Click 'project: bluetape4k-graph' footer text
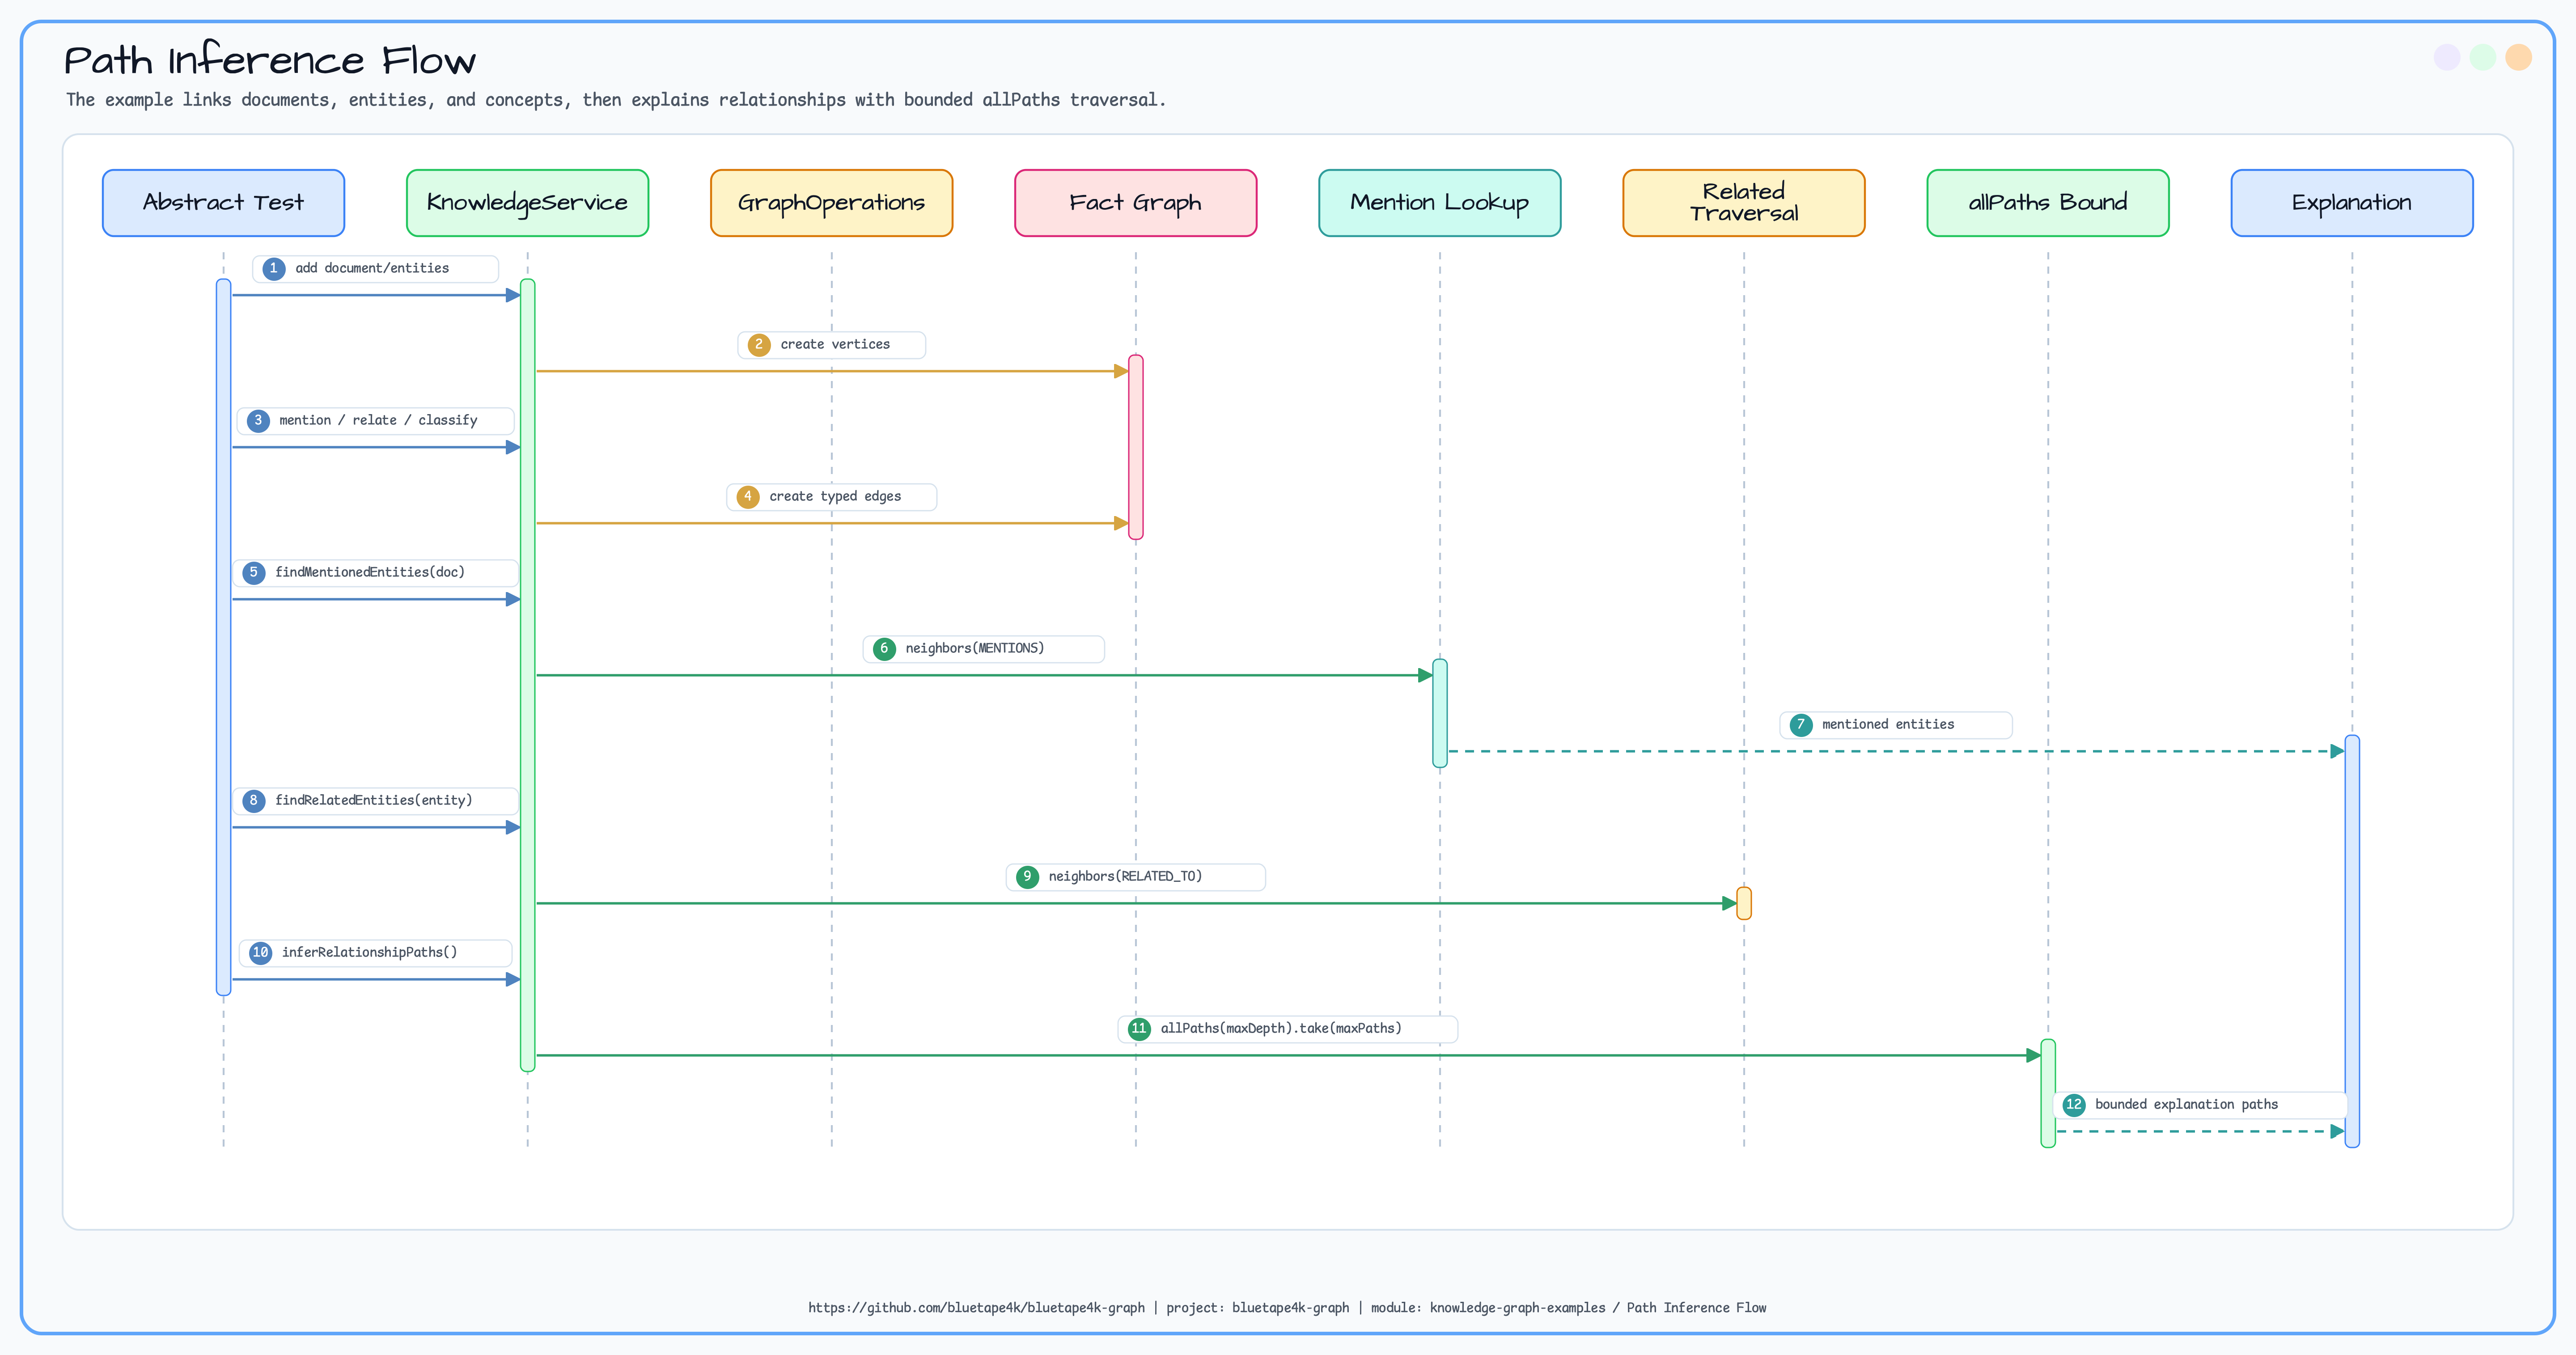 pos(1257,1307)
